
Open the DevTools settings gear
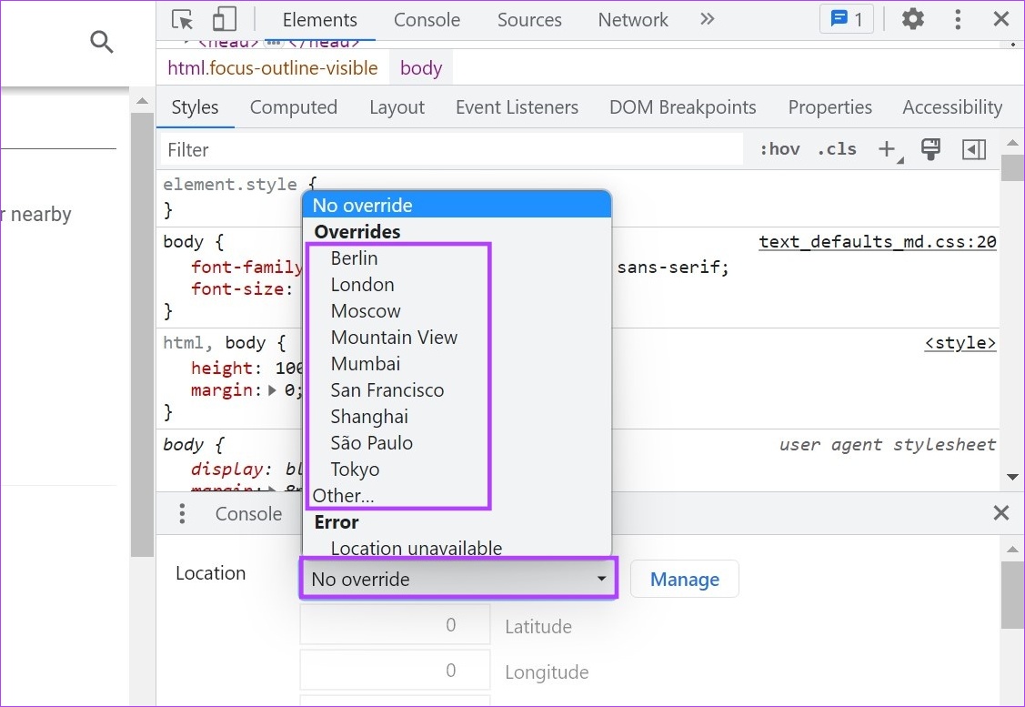coord(912,19)
